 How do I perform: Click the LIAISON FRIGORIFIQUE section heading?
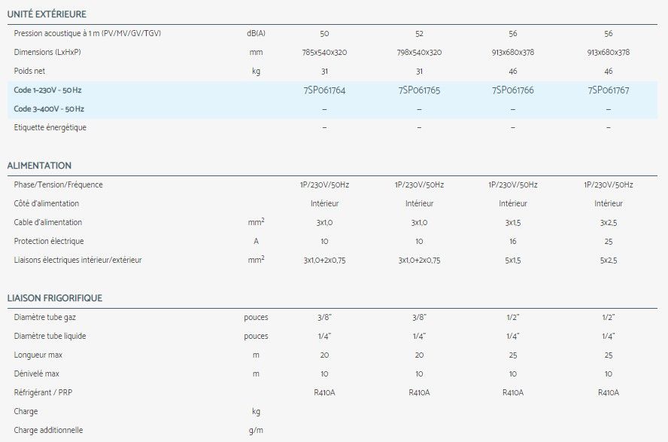click(x=54, y=298)
